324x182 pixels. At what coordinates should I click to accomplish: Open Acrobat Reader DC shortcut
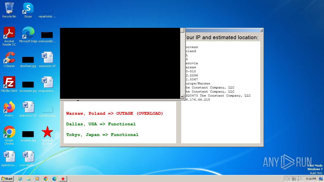pyautogui.click(x=9, y=36)
